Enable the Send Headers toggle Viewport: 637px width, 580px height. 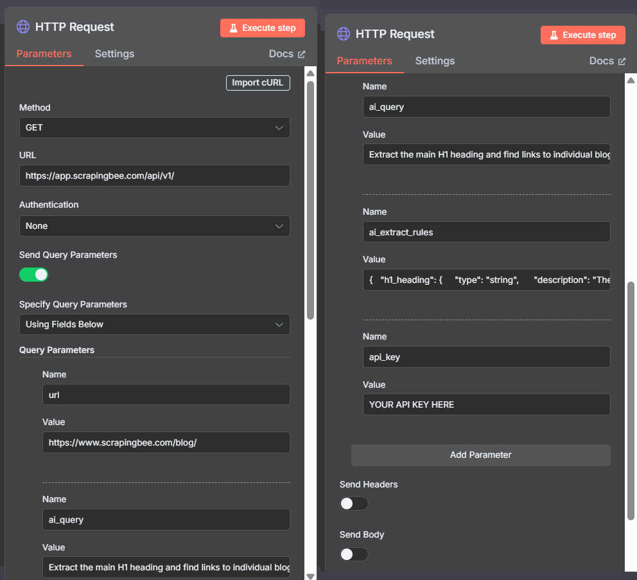(354, 503)
